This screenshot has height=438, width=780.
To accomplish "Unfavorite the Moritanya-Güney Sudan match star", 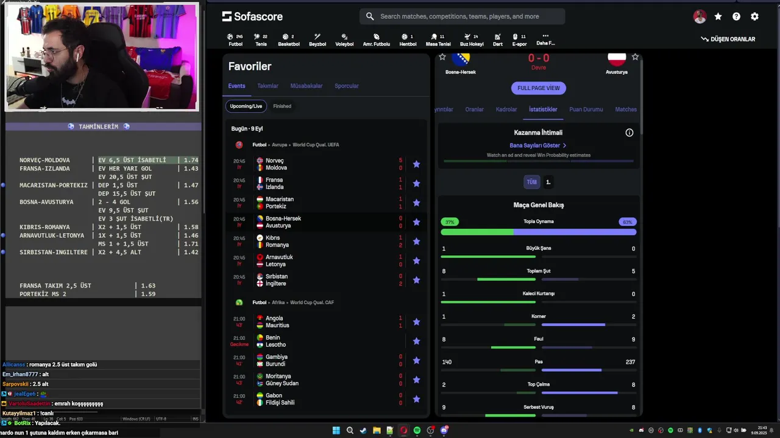I will click(416, 380).
